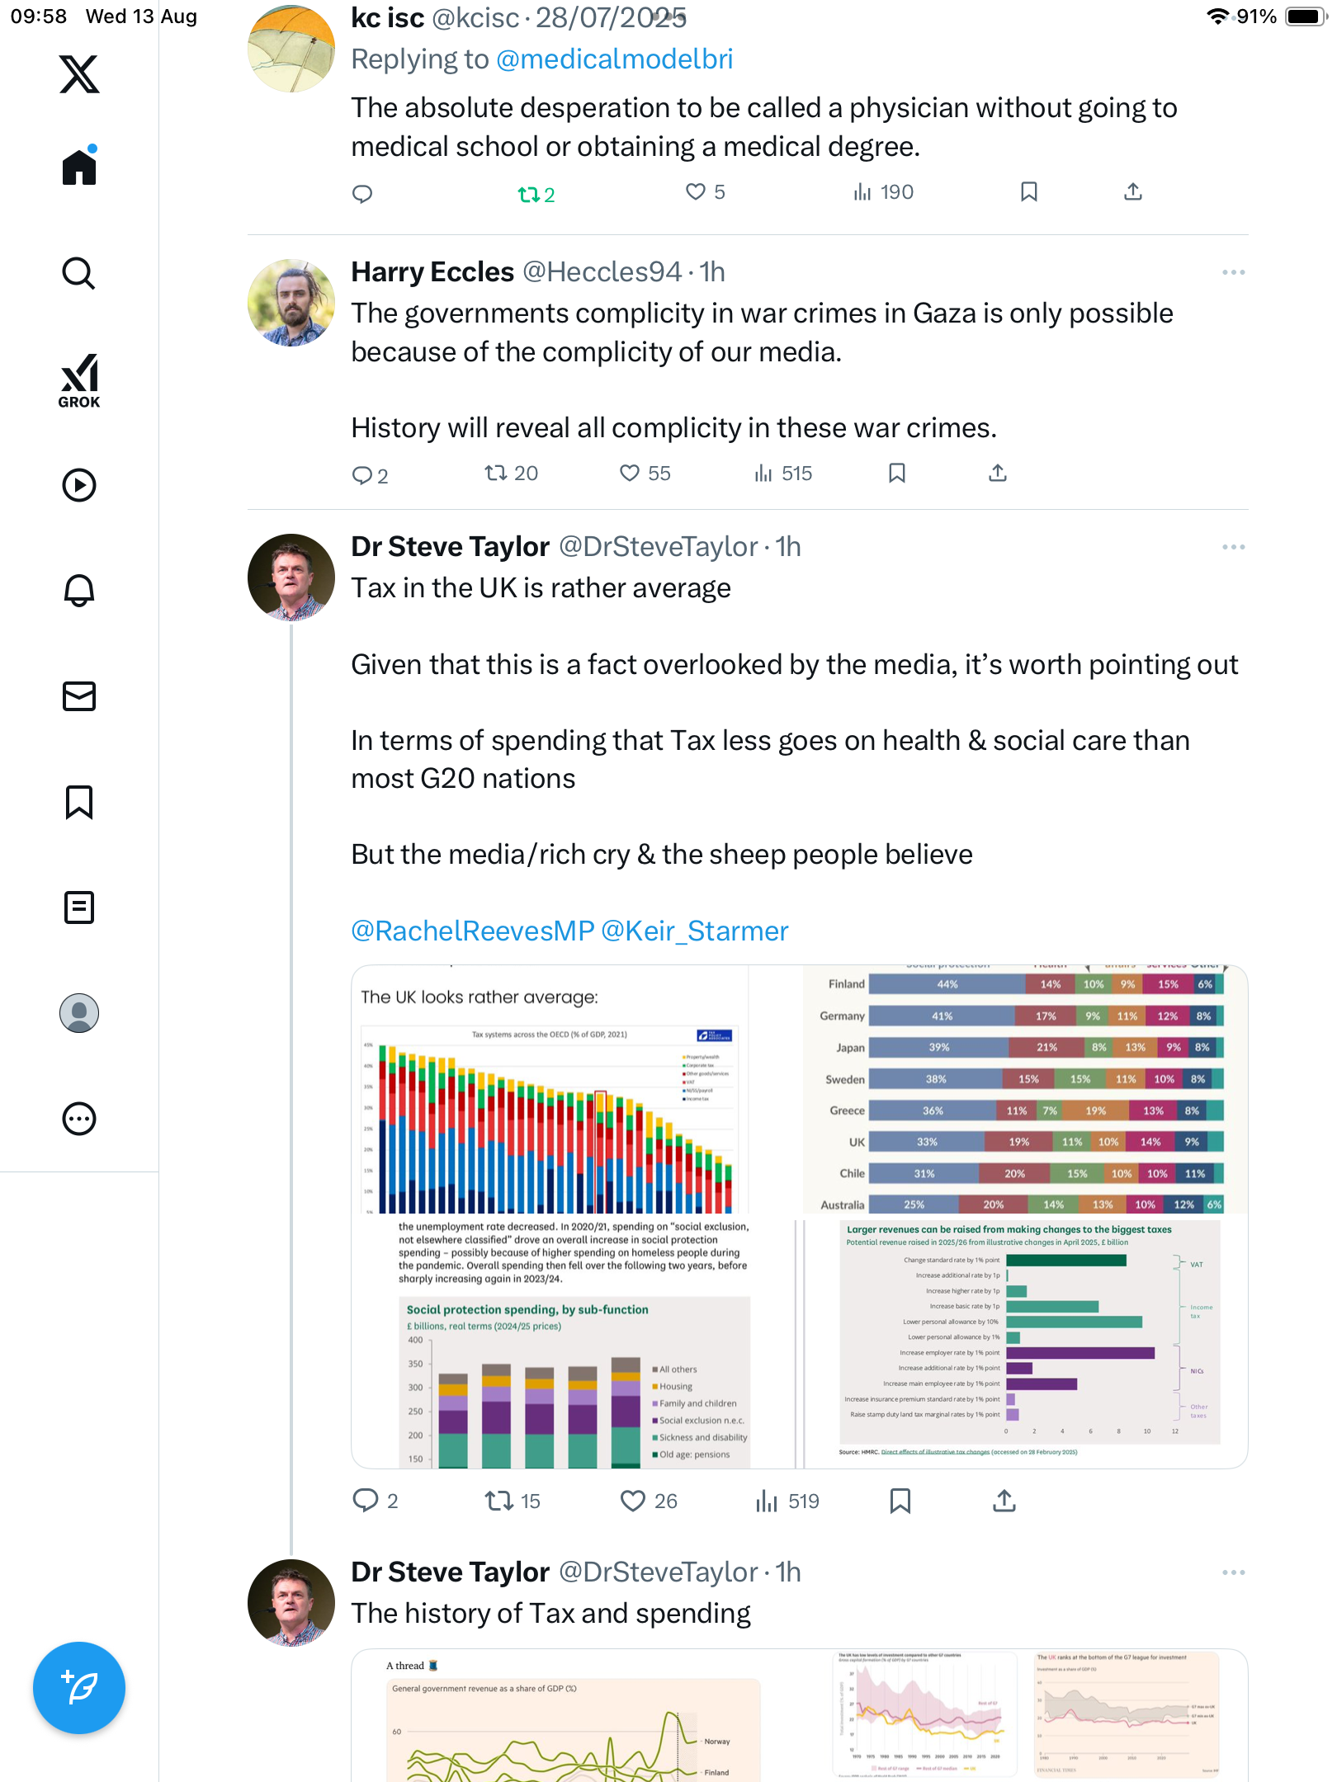Expand the More menu in the sidebar
Screen dimensions: 1337x1782
coord(79,1119)
